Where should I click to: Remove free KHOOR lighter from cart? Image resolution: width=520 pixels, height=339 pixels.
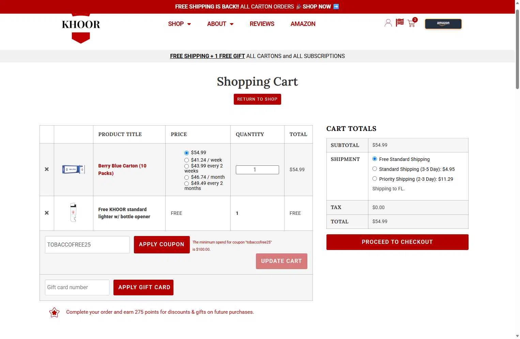(x=47, y=213)
